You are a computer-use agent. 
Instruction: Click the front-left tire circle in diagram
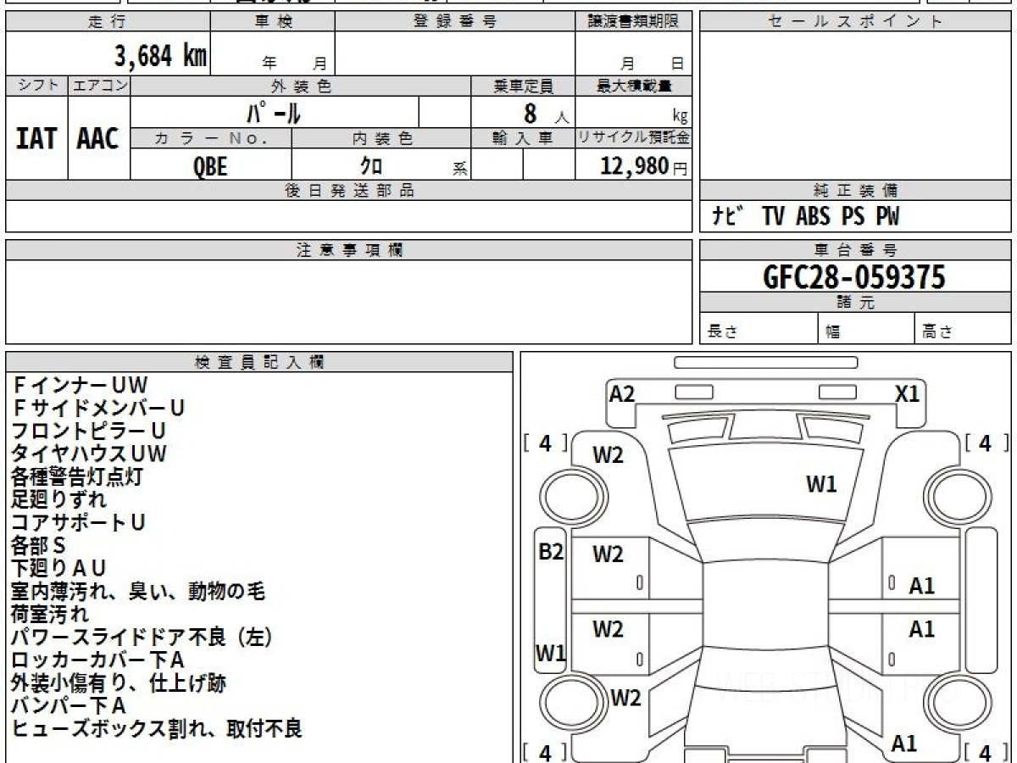[x=565, y=494]
